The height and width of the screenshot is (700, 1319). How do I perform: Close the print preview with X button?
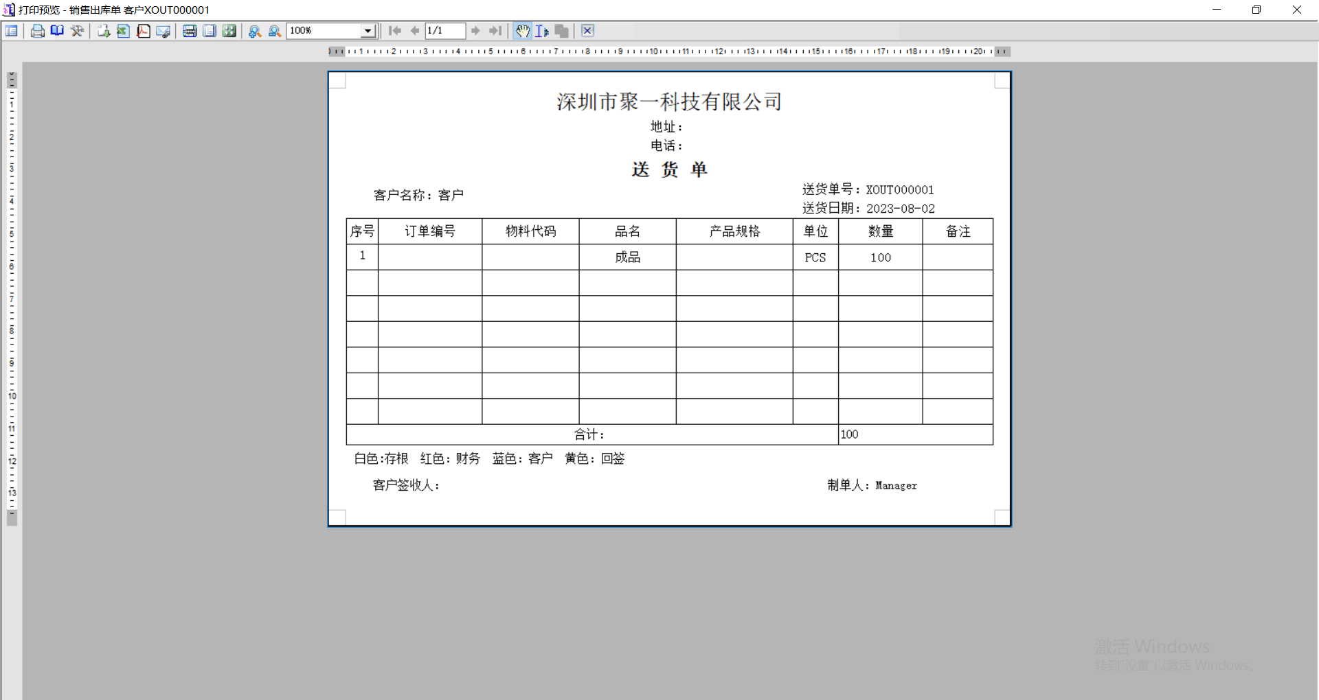tap(587, 31)
